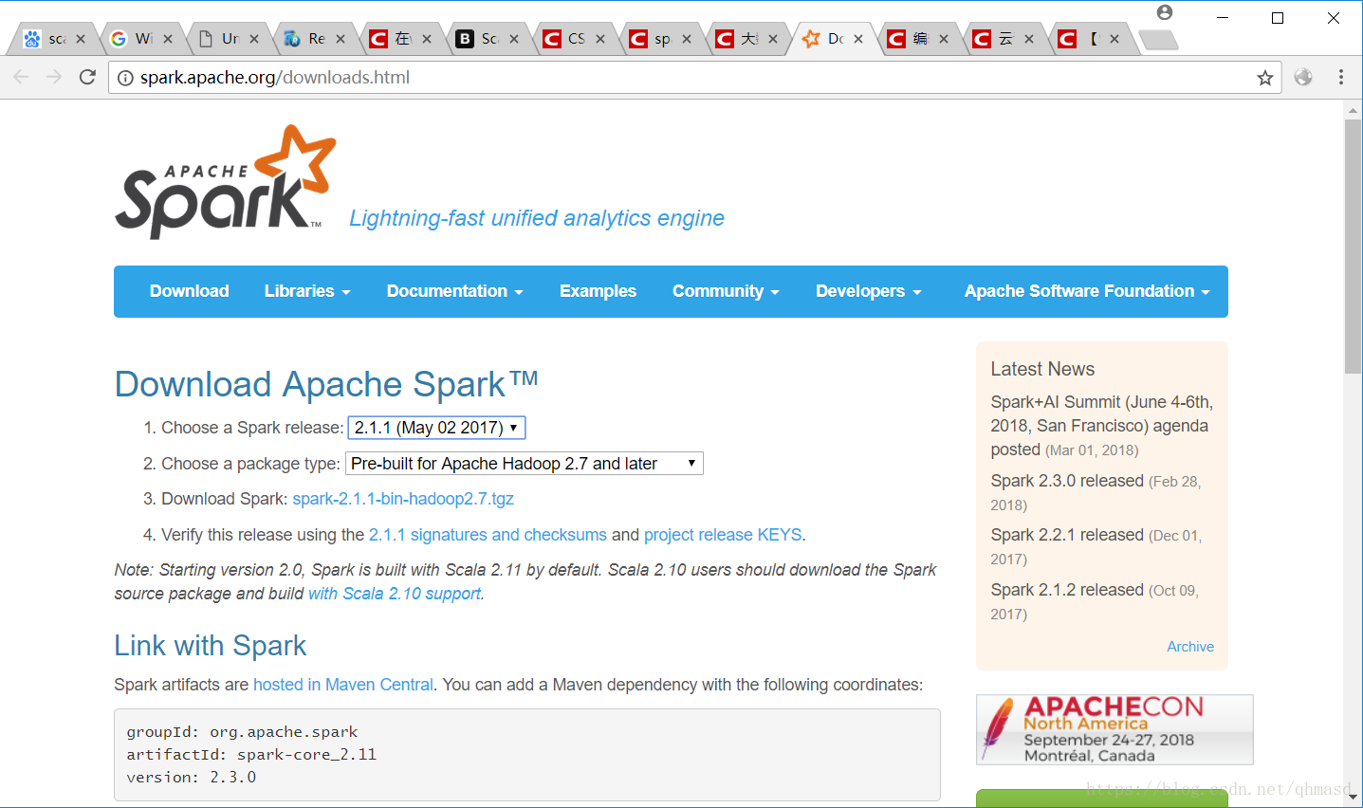Viewport: 1363px width, 808px height.
Task: Click the scrollbar down arrow
Action: (x=1353, y=799)
